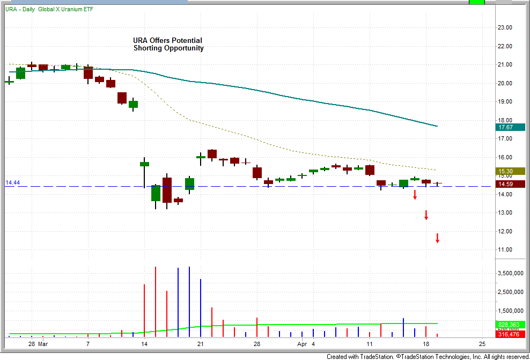The height and width of the screenshot is (360, 530).
Task: Click the 1,500,000 volume axis label
Action: pyautogui.click(x=510, y=311)
